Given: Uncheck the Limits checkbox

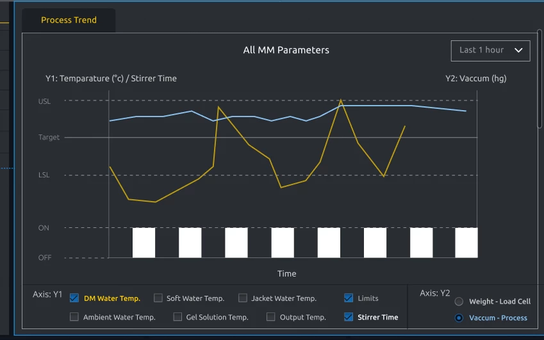Looking at the screenshot, I should click(x=349, y=298).
